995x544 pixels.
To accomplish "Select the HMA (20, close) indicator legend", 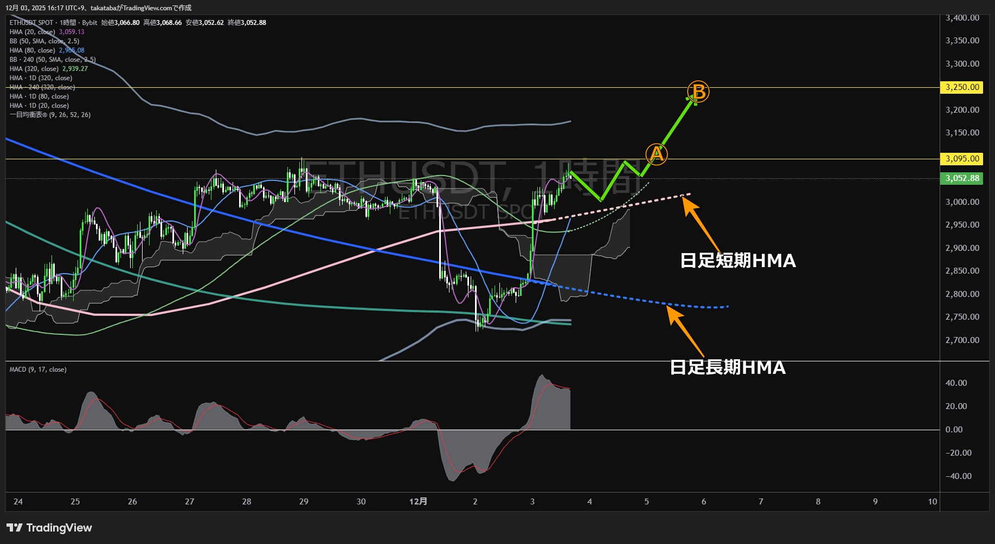I will point(33,32).
